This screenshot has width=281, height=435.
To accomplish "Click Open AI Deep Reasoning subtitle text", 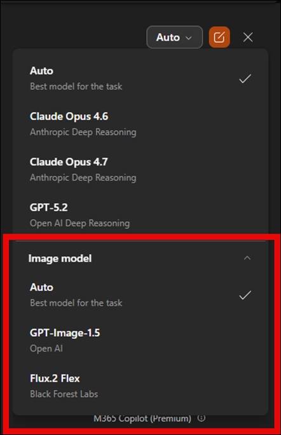I will 79,223.
